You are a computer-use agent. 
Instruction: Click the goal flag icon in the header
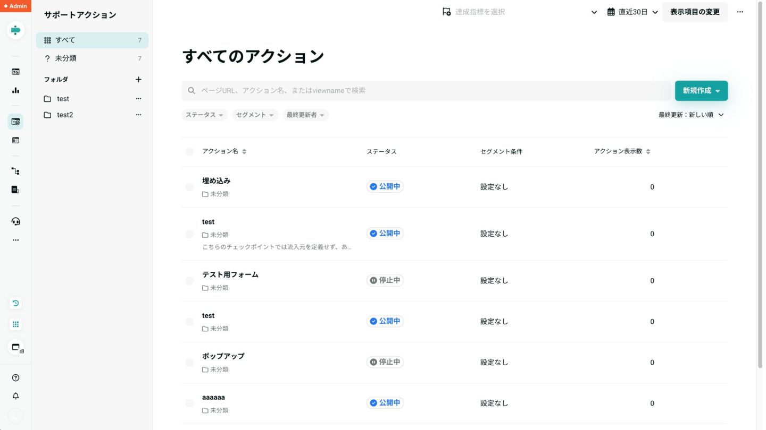(x=447, y=12)
